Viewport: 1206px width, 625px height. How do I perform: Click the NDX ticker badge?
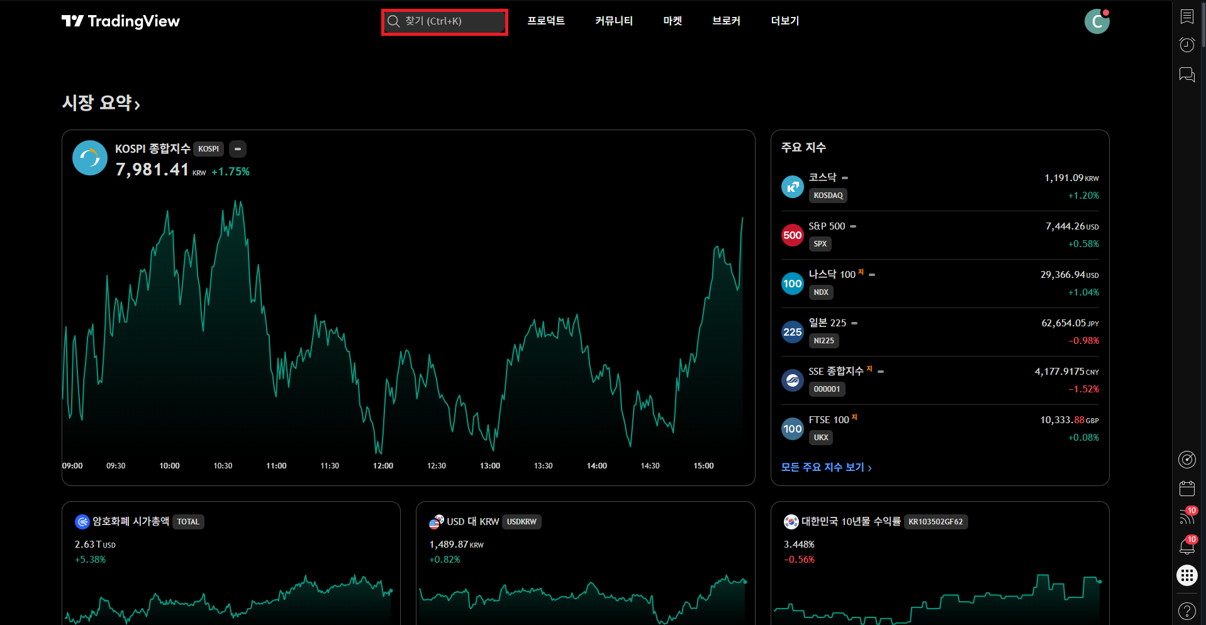[x=820, y=292]
